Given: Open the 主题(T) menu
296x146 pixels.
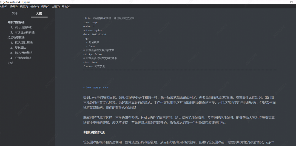Looking at the screenshot, I should [56, 7].
